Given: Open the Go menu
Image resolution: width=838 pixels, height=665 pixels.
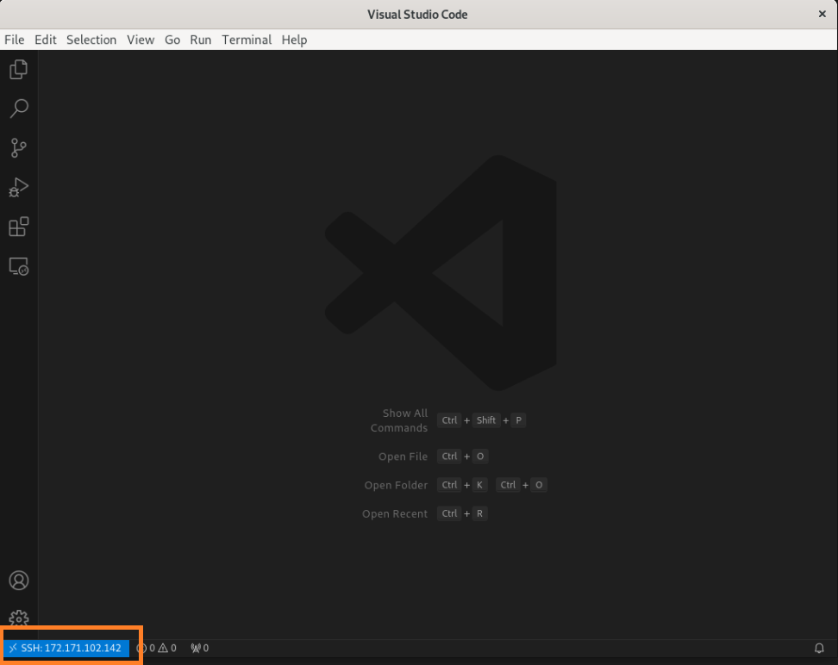Looking at the screenshot, I should (x=172, y=40).
